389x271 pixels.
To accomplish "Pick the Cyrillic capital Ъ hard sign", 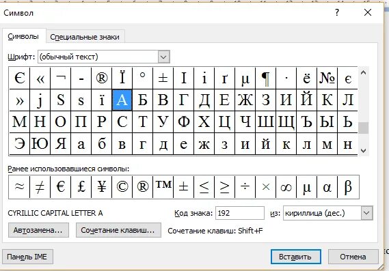I will (x=307, y=122).
